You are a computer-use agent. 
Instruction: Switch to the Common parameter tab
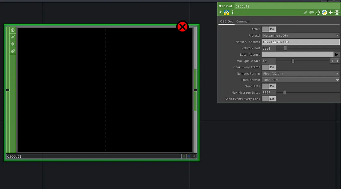(x=243, y=21)
